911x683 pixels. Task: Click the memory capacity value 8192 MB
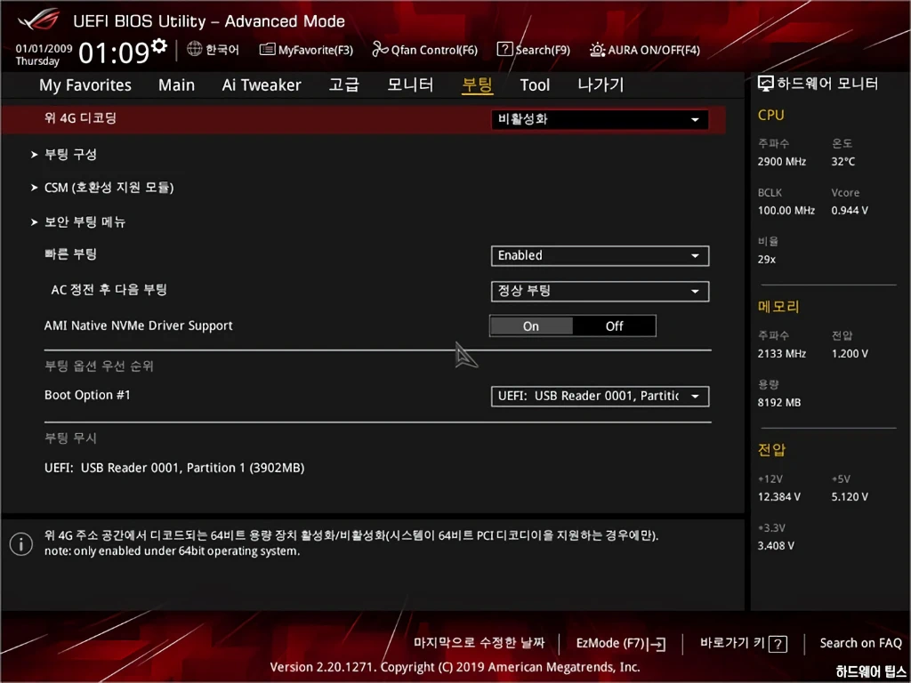[779, 403]
